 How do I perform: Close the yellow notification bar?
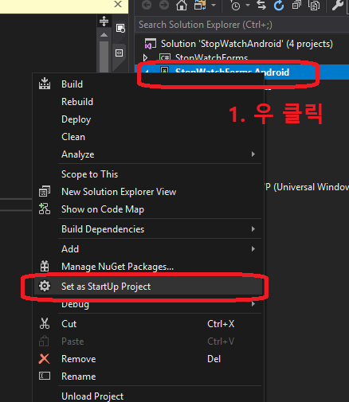pos(118,4)
